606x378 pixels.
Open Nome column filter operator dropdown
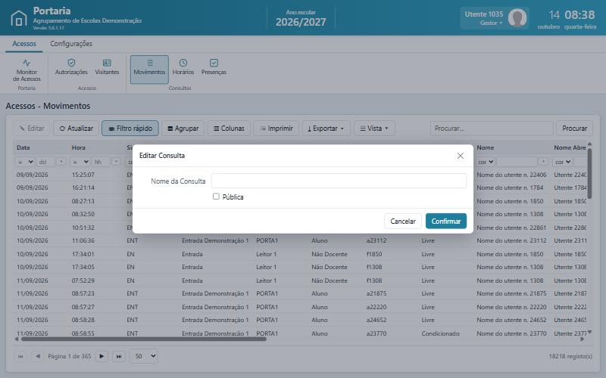click(486, 162)
